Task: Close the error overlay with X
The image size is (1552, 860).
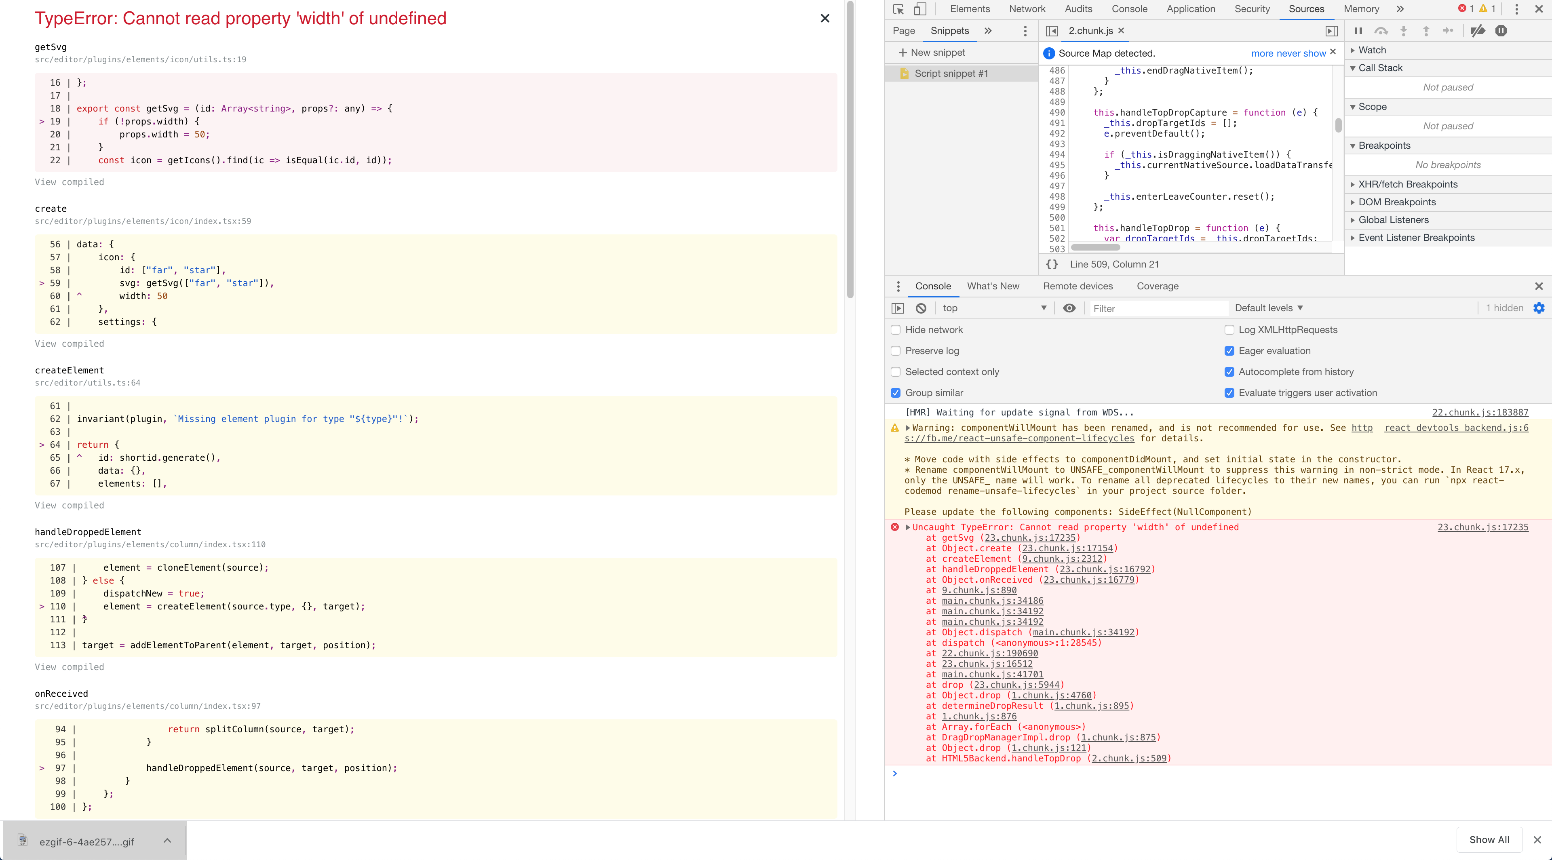Action: coord(825,19)
